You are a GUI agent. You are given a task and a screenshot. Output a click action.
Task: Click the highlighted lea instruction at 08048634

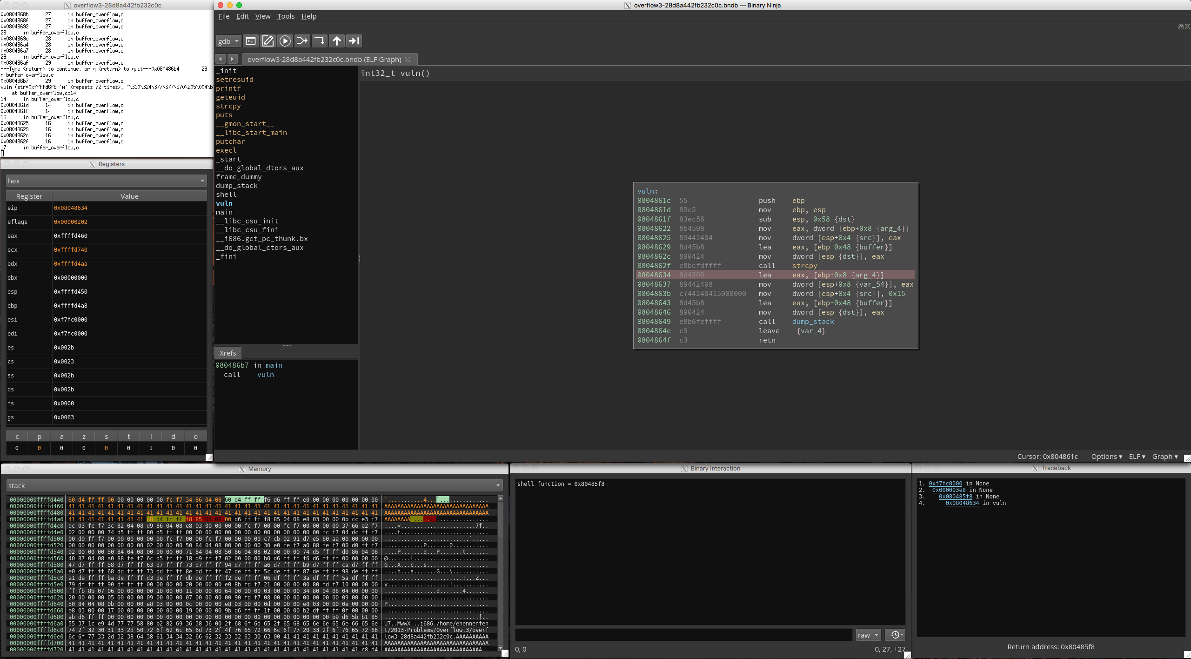coord(775,275)
